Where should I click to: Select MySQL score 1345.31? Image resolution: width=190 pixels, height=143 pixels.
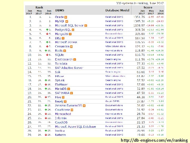point(139,21)
